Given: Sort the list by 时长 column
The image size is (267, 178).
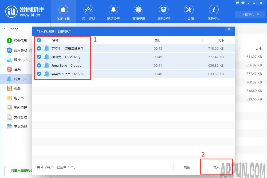Looking at the screenshot, I should 157,40.
